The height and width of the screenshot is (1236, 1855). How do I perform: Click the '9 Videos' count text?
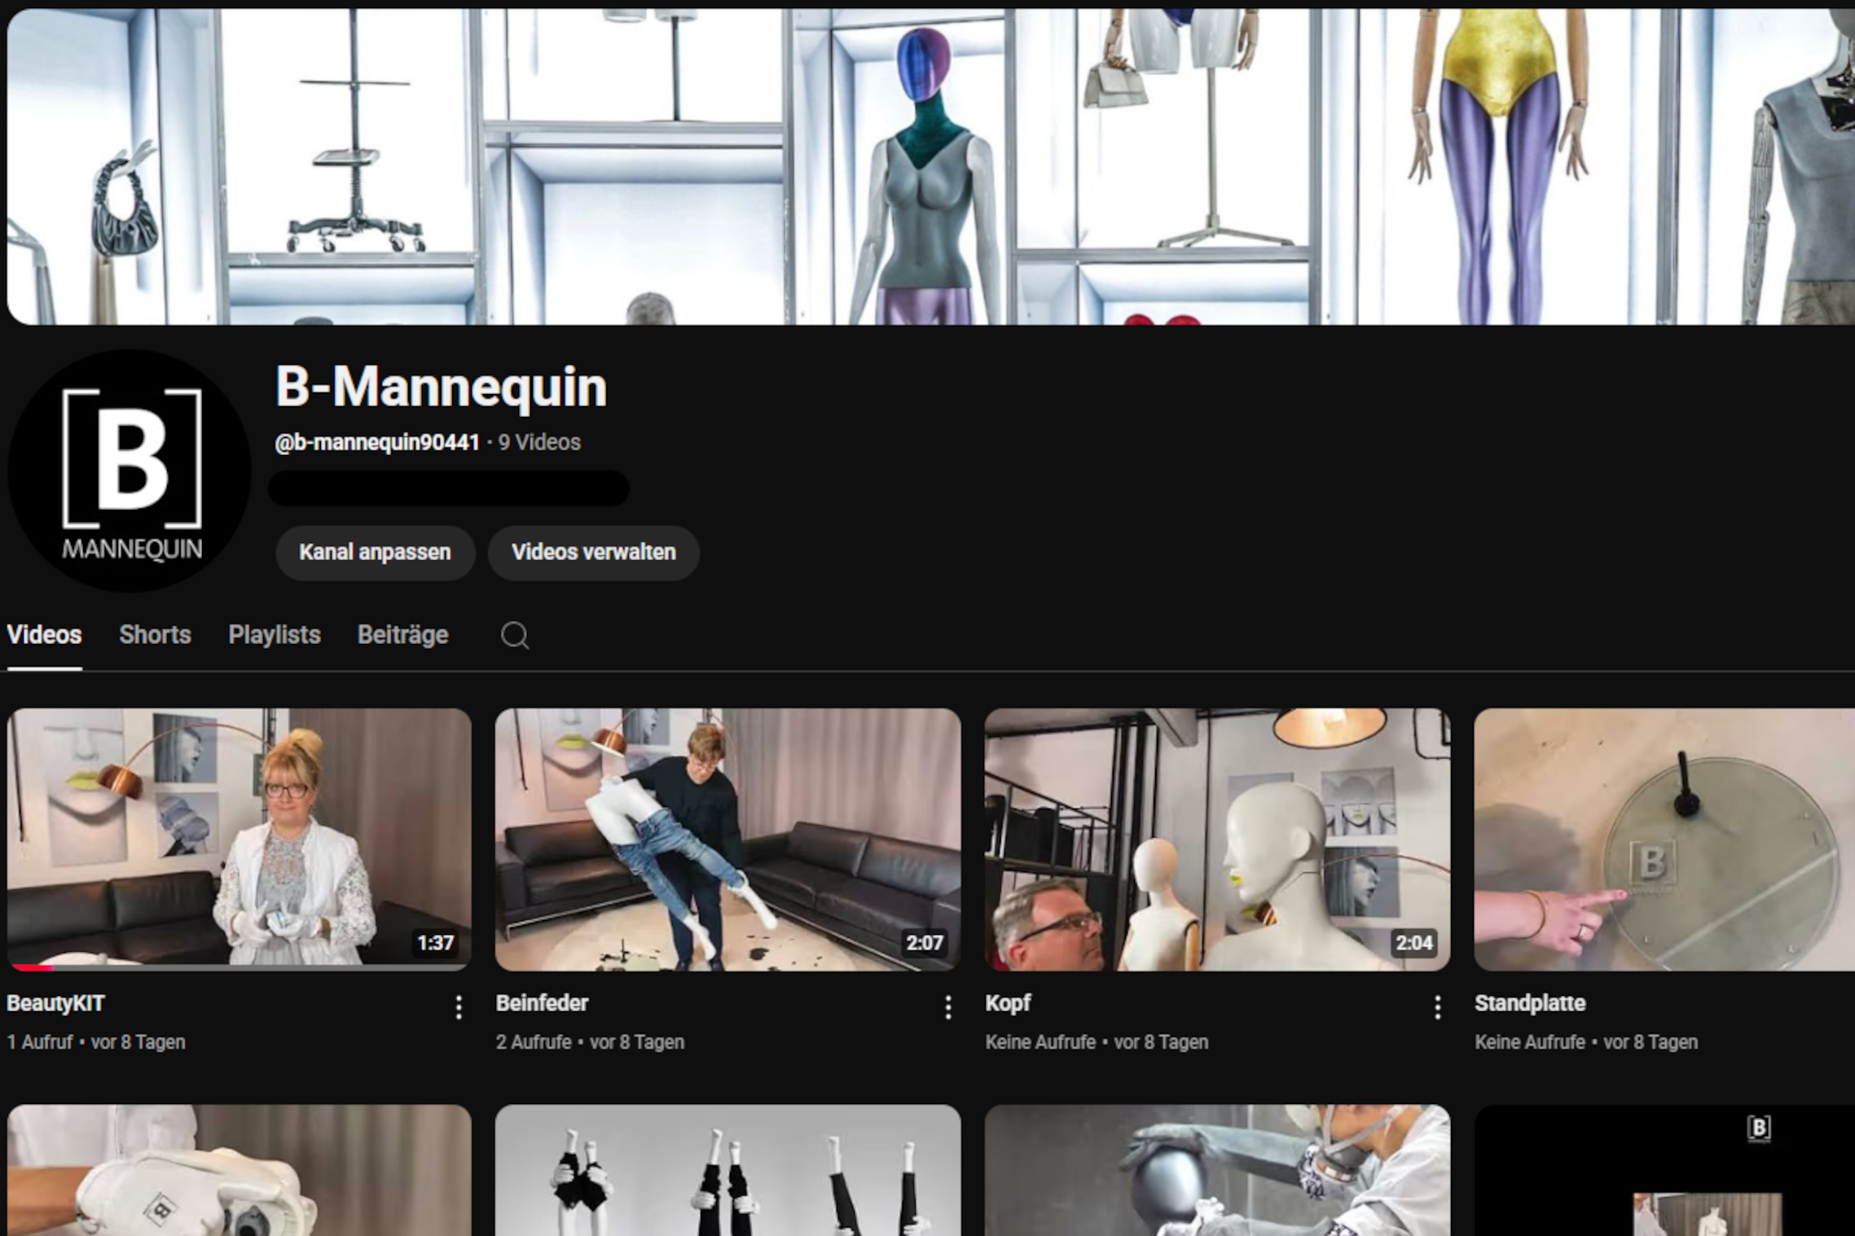(x=539, y=442)
